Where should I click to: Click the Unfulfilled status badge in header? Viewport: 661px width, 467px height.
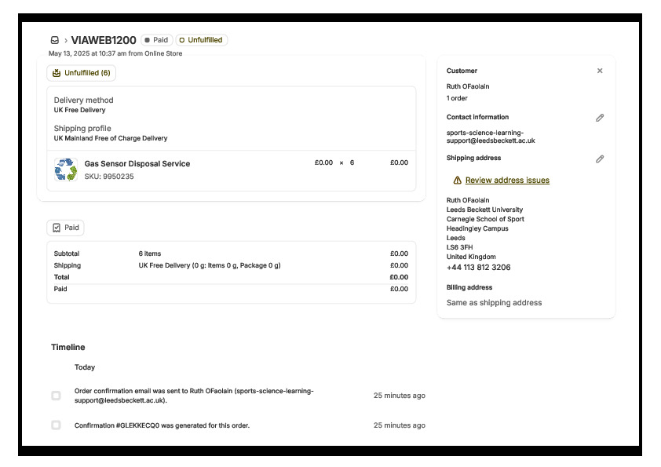click(x=201, y=40)
